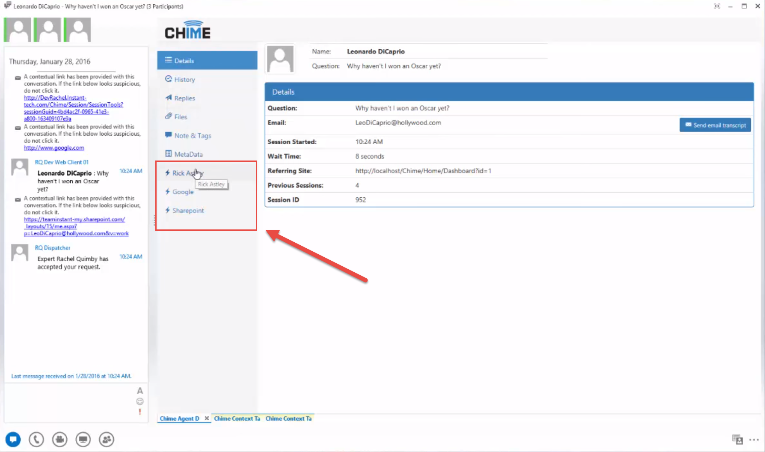Screen dimensions: 765x452
Task: Click the full screen icon in title bar
Action: (x=717, y=6)
